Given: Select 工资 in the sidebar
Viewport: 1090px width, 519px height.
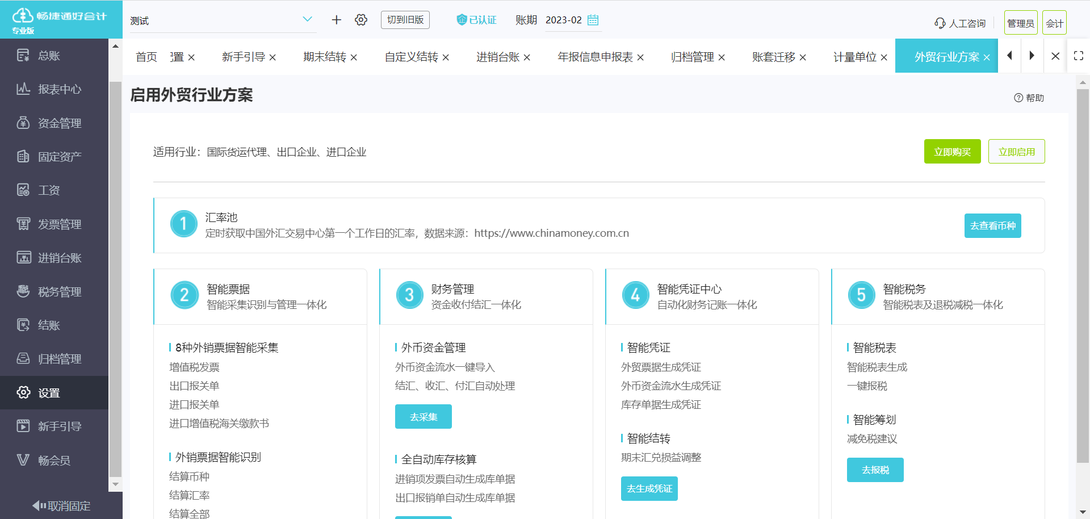Looking at the screenshot, I should coord(54,190).
